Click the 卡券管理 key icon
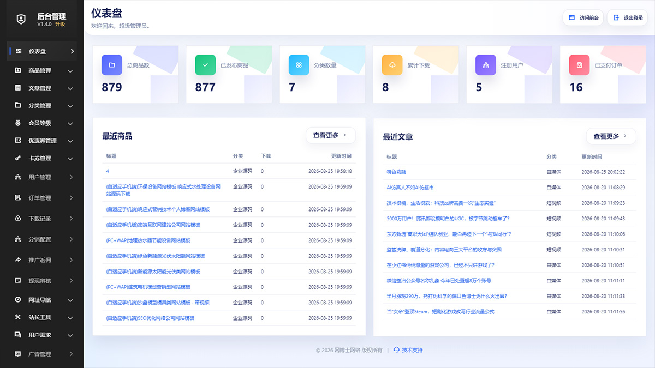655x368 pixels. pos(18,158)
